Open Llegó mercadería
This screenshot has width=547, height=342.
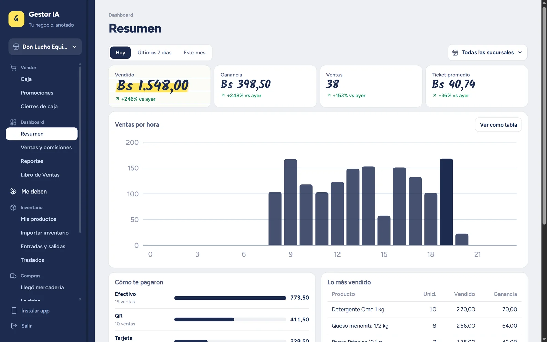[x=42, y=287]
